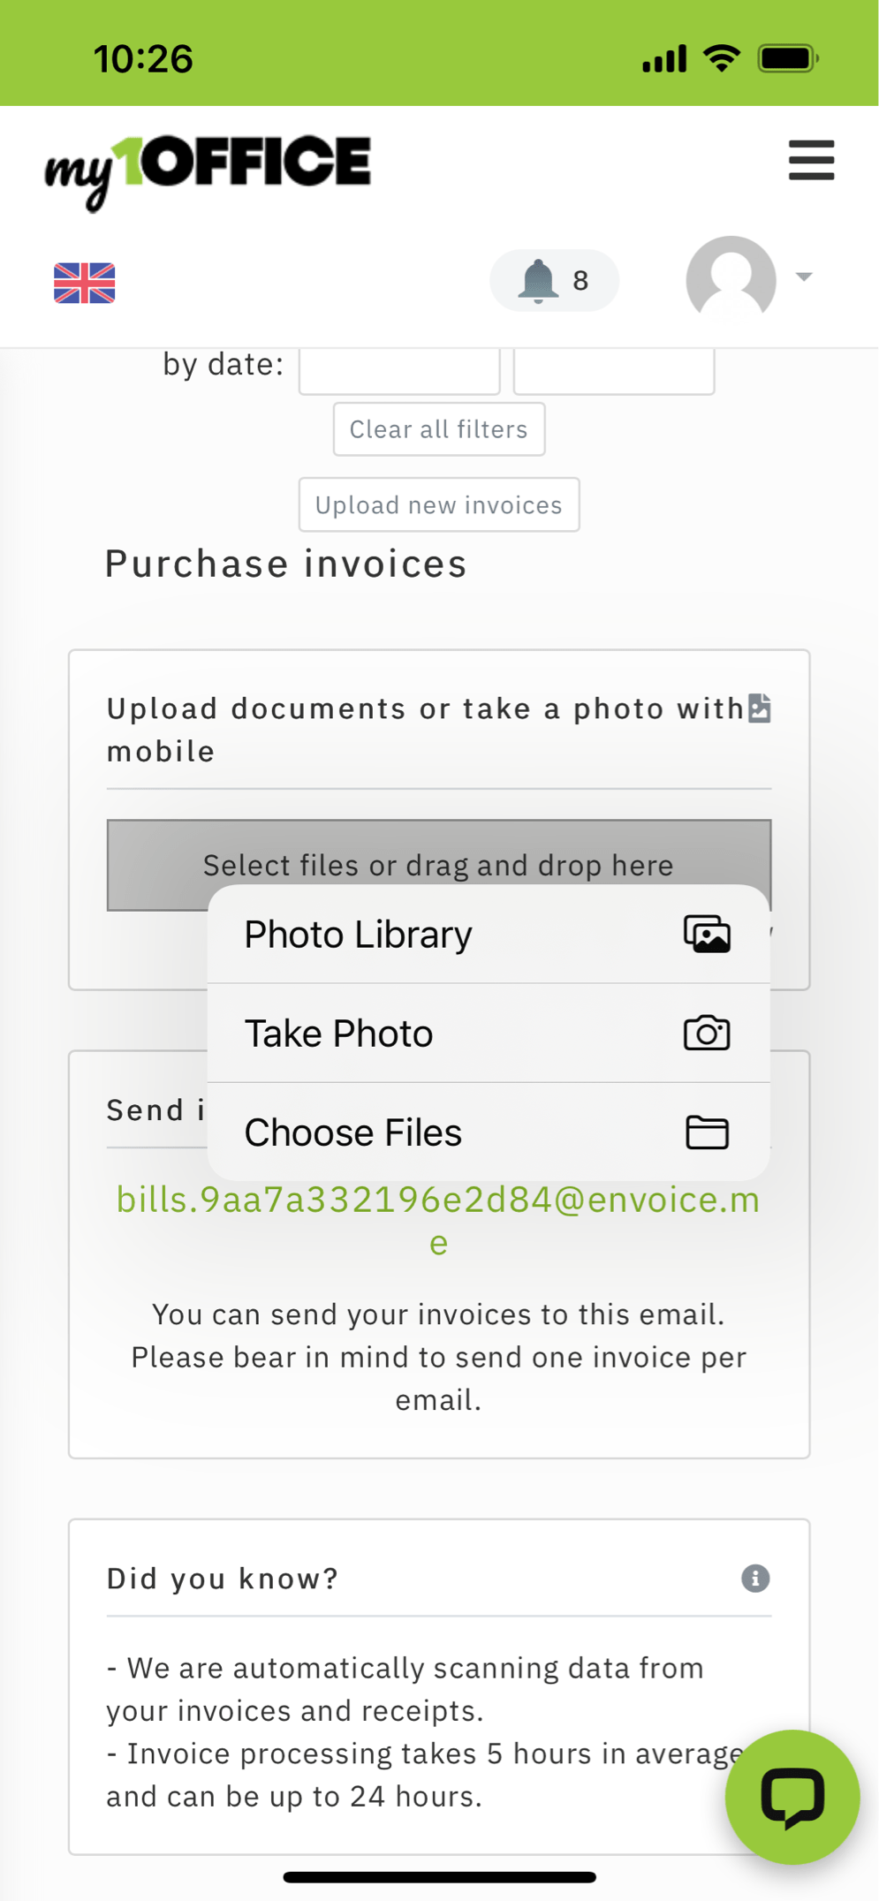Click the user profile avatar
Screen dimensions: 879x1901
tap(731, 279)
